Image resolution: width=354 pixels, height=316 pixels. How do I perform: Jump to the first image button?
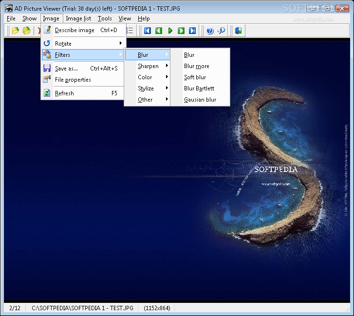click(148, 31)
